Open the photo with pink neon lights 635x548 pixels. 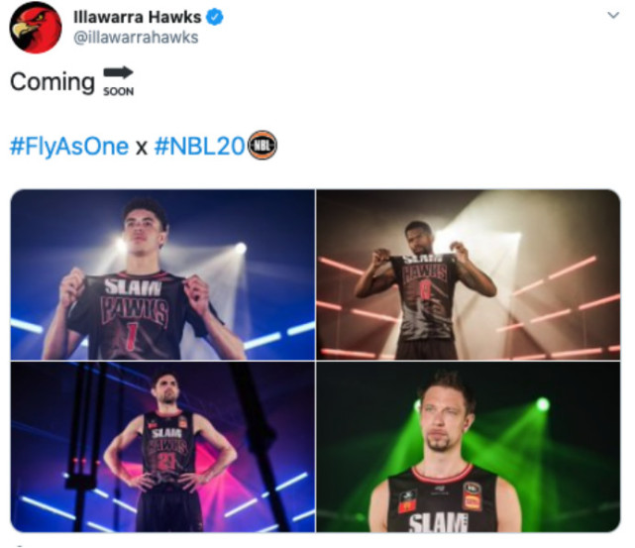[469, 274]
